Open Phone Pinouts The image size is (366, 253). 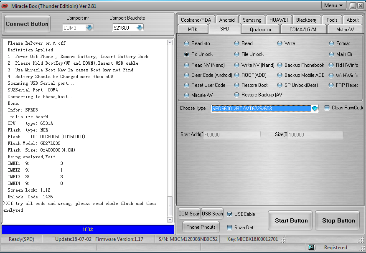click(x=201, y=227)
